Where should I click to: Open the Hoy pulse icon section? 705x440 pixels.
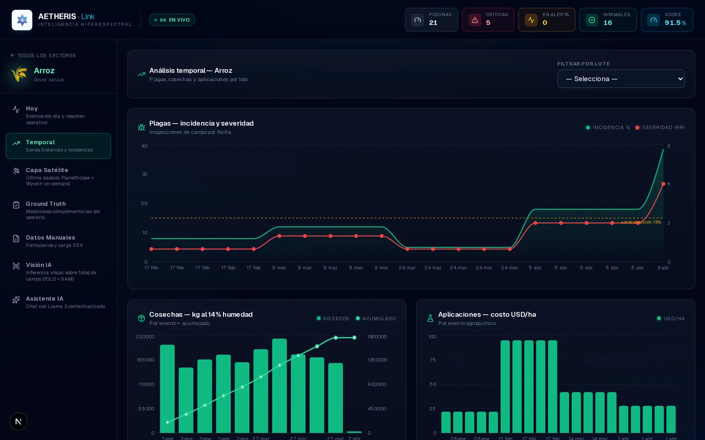click(x=16, y=110)
